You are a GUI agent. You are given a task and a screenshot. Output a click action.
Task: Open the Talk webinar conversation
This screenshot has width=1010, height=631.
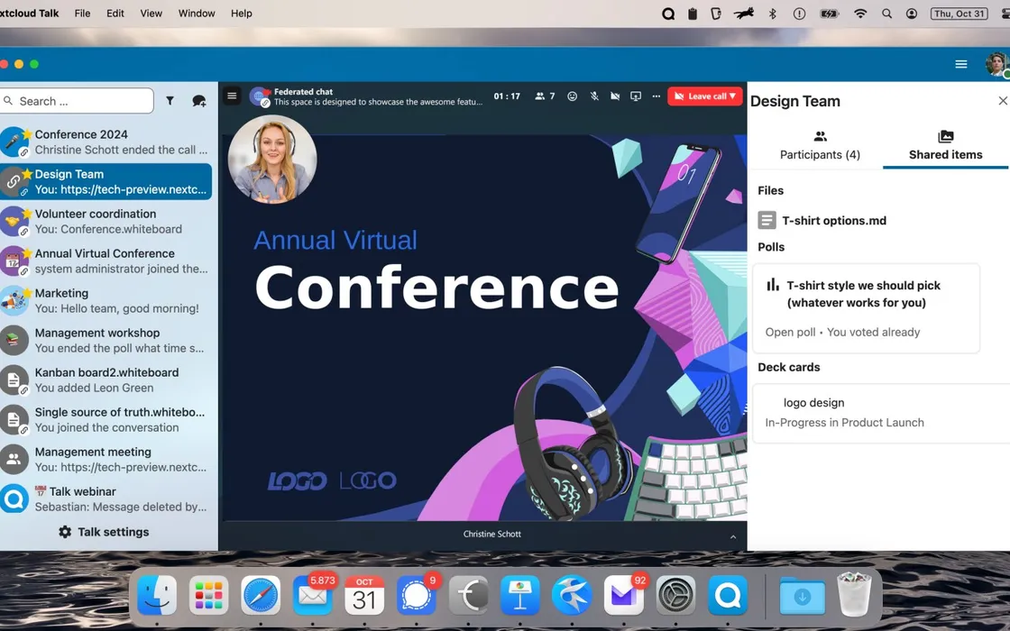106,499
